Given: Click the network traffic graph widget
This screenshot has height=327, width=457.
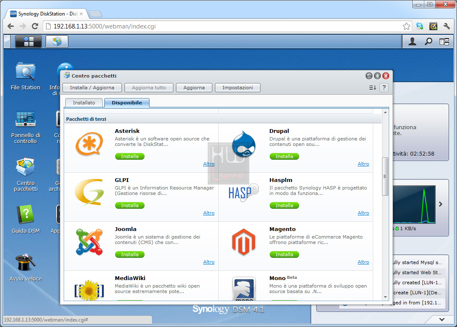Looking at the screenshot, I should pyautogui.click(x=414, y=204).
